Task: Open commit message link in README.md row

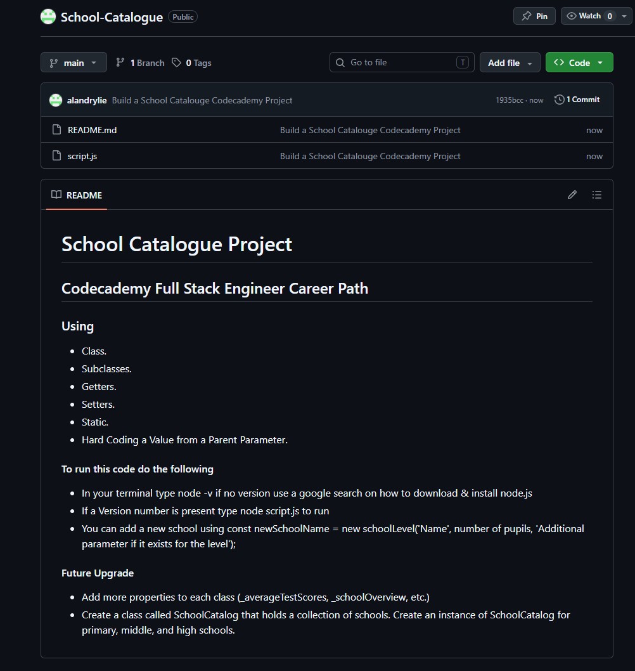Action: click(370, 130)
